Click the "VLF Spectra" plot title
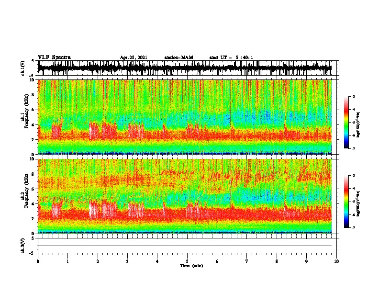The width and height of the screenshot is (379, 293). click(54, 57)
